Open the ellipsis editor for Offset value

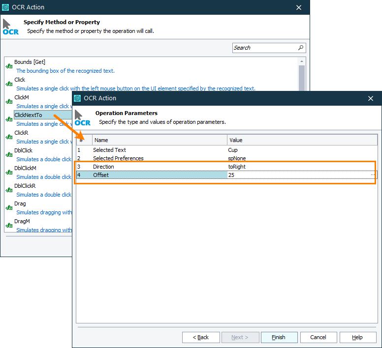[x=373, y=175]
